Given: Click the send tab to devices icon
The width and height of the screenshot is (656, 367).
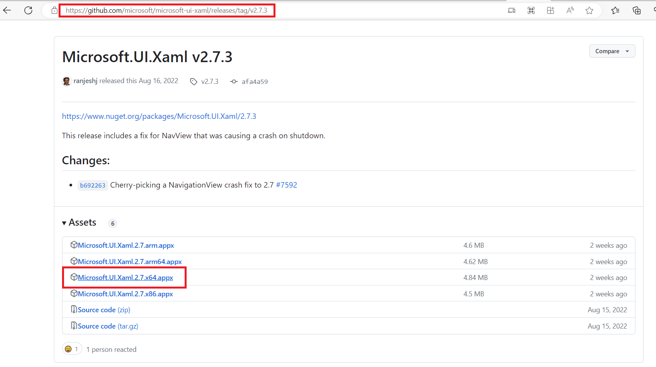Looking at the screenshot, I should pos(512,10).
